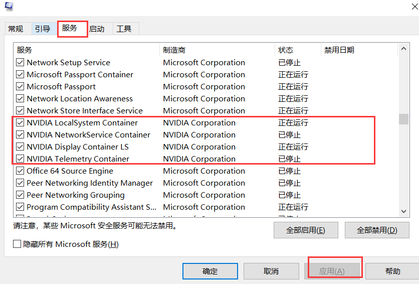The image size is (419, 284).
Task: Go to the 启动 tab
Action: pyautogui.click(x=97, y=29)
